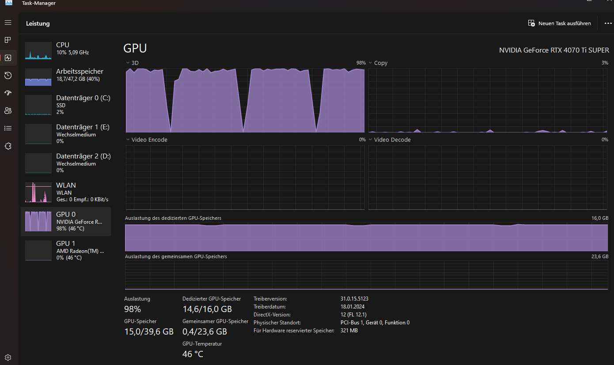The width and height of the screenshot is (614, 365).
Task: Click the Auslastung des dedizierten GPU-Speichers label
Action: click(x=173, y=218)
